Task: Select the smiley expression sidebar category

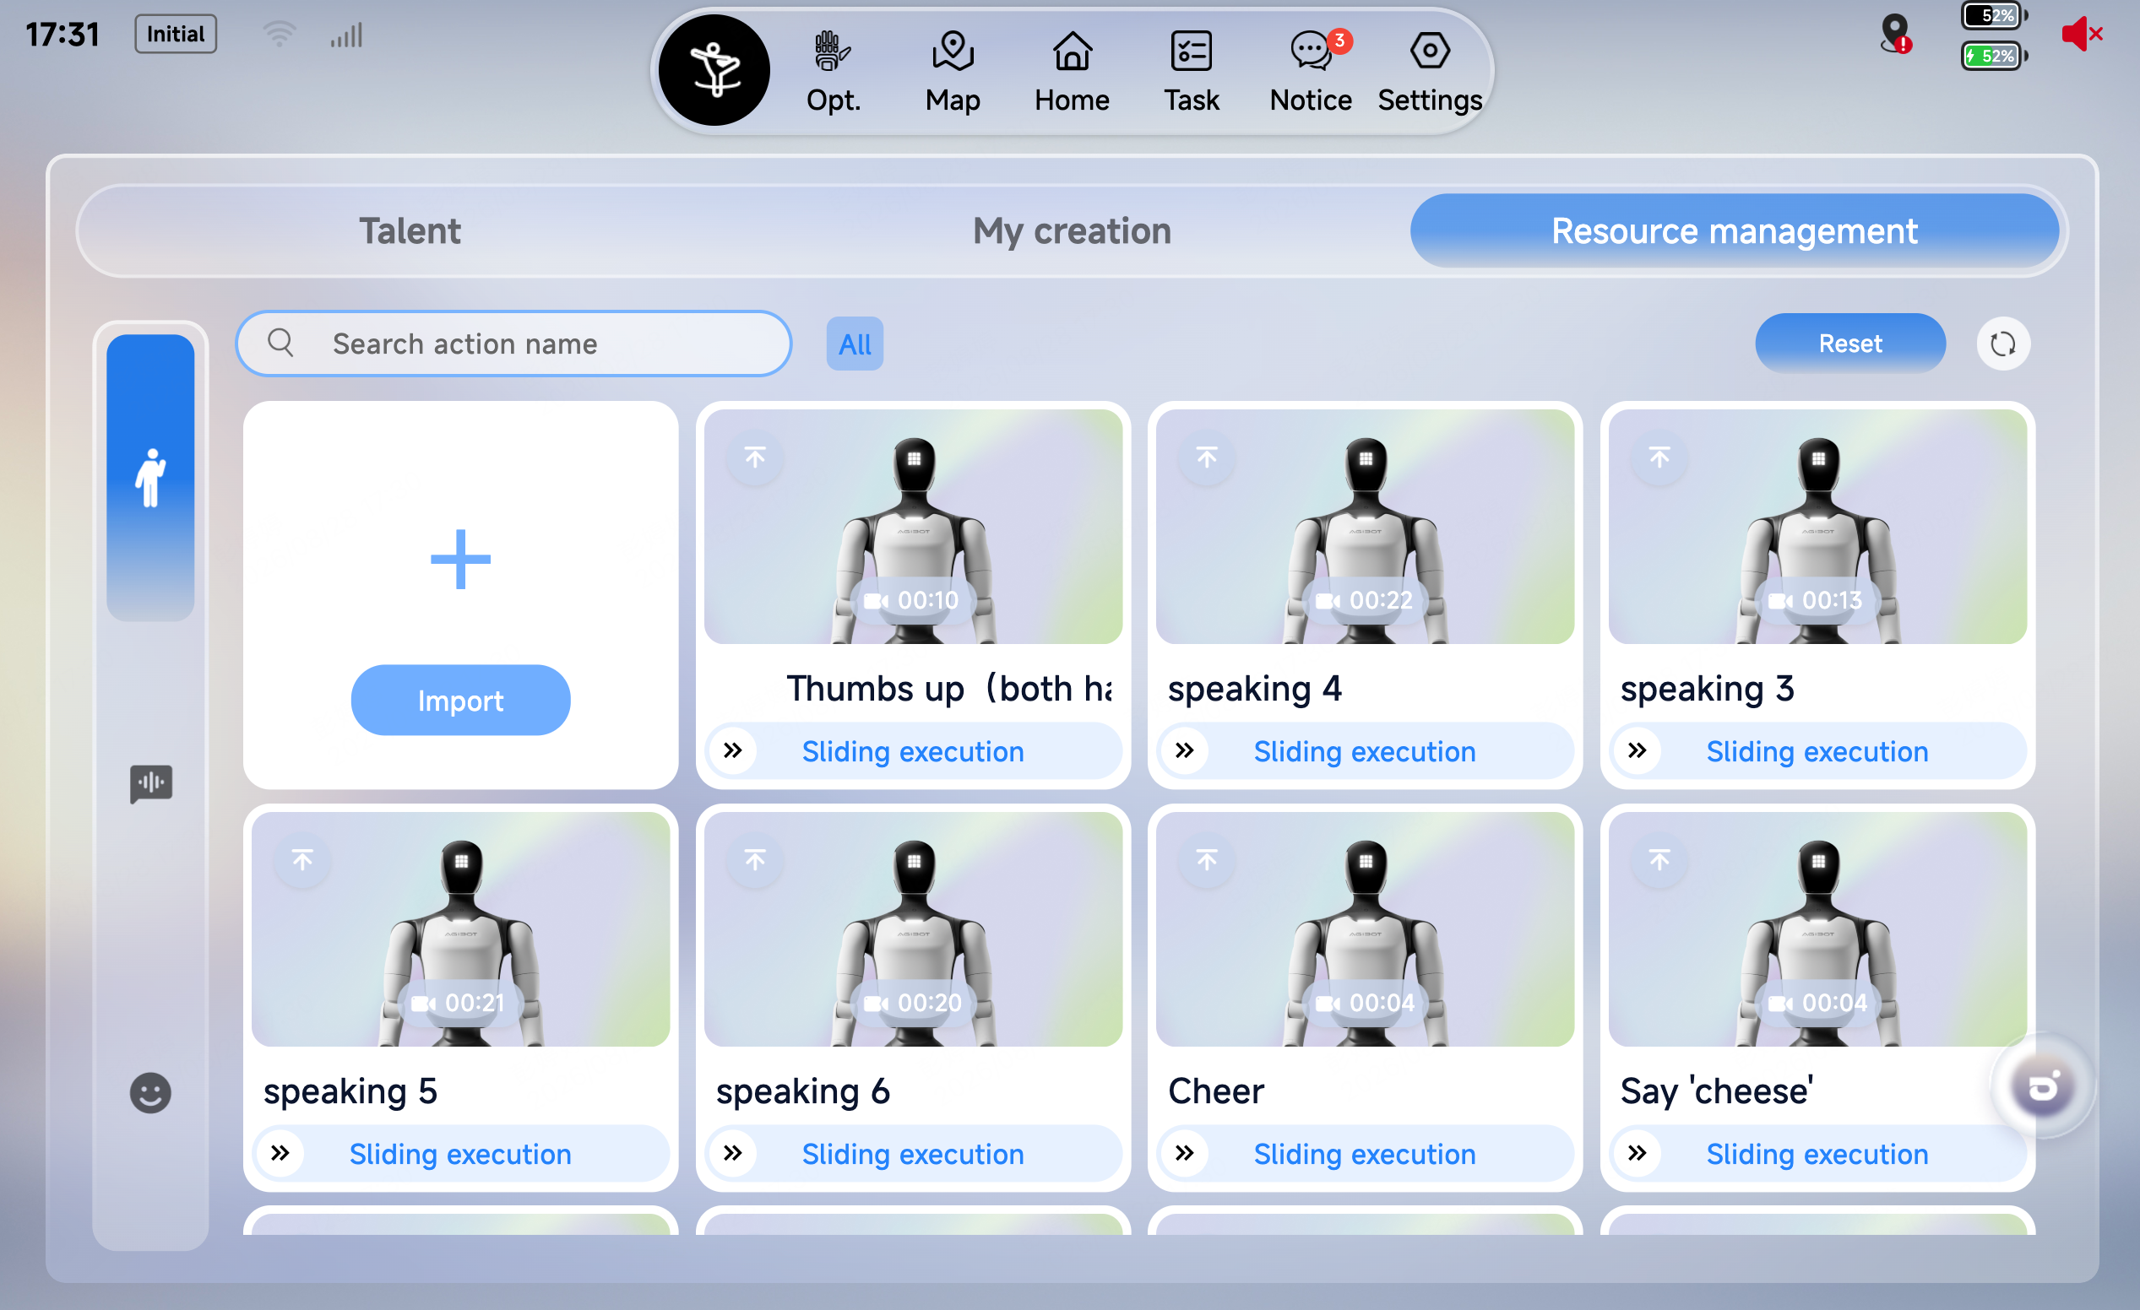Action: click(150, 1092)
